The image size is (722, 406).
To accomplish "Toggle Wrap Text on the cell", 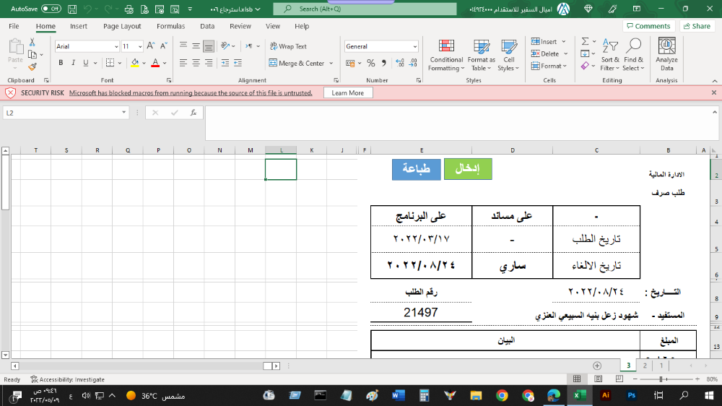I will [x=288, y=46].
